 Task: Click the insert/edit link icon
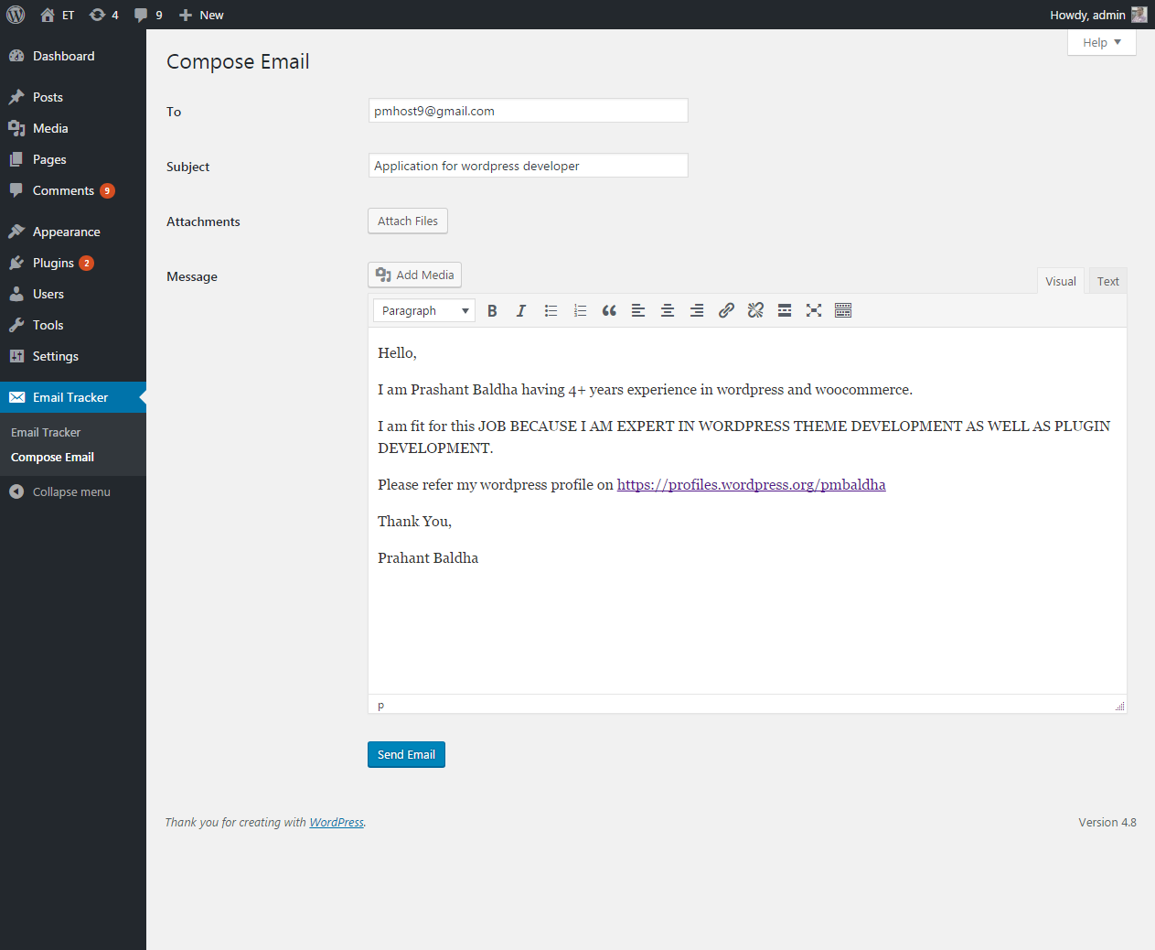(x=726, y=311)
